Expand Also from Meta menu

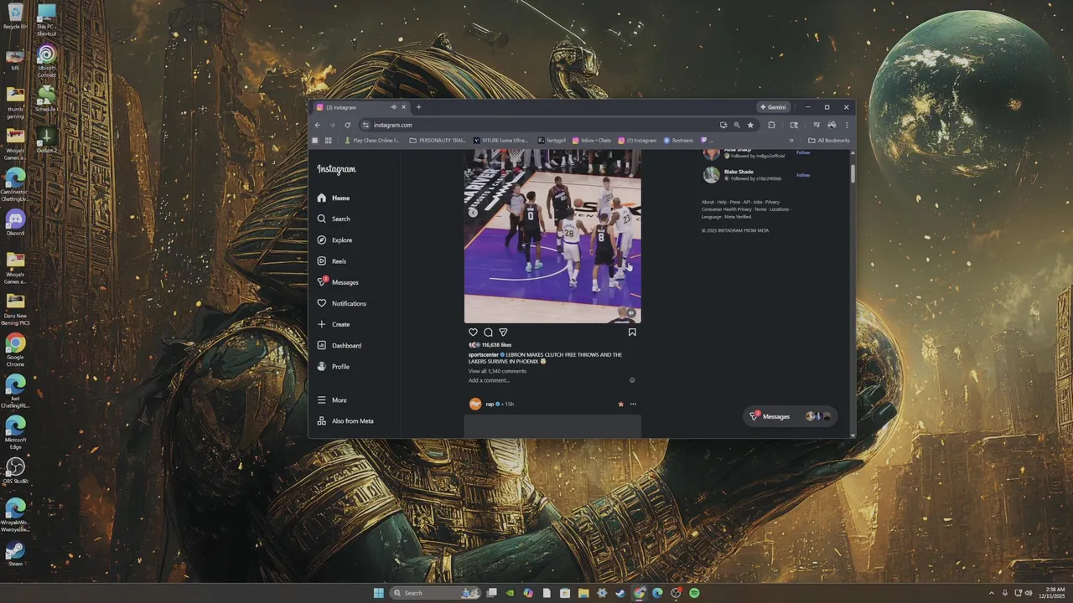pyautogui.click(x=345, y=421)
